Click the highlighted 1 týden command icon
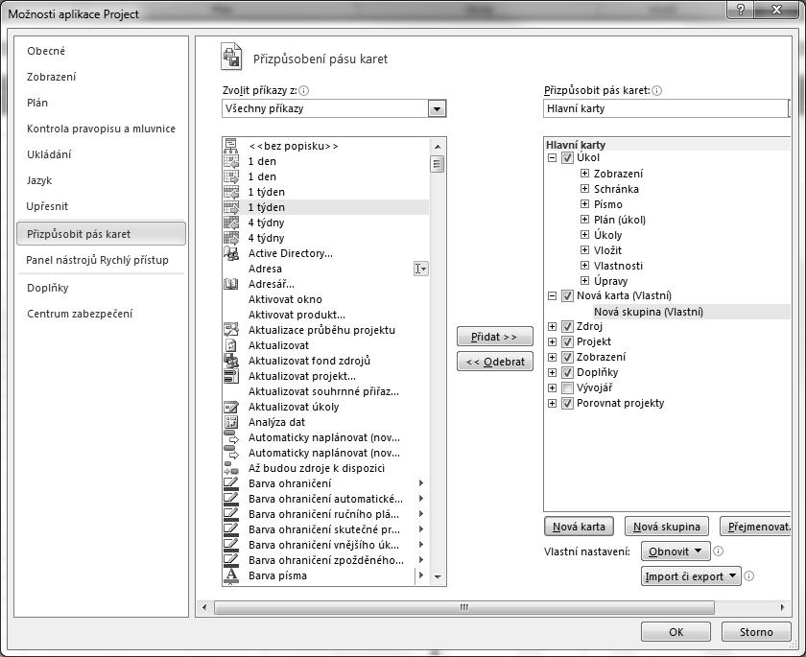 point(231,207)
